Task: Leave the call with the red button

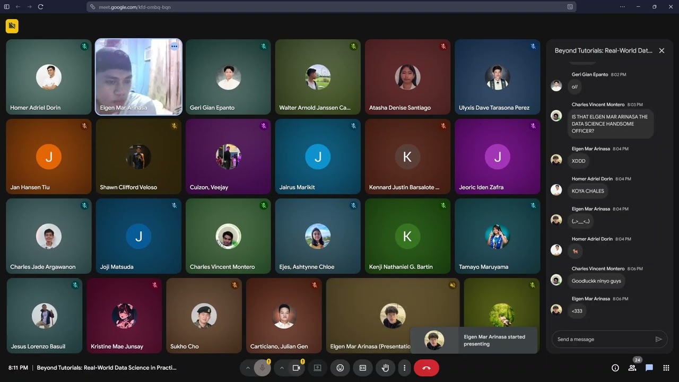Action: tap(426, 368)
